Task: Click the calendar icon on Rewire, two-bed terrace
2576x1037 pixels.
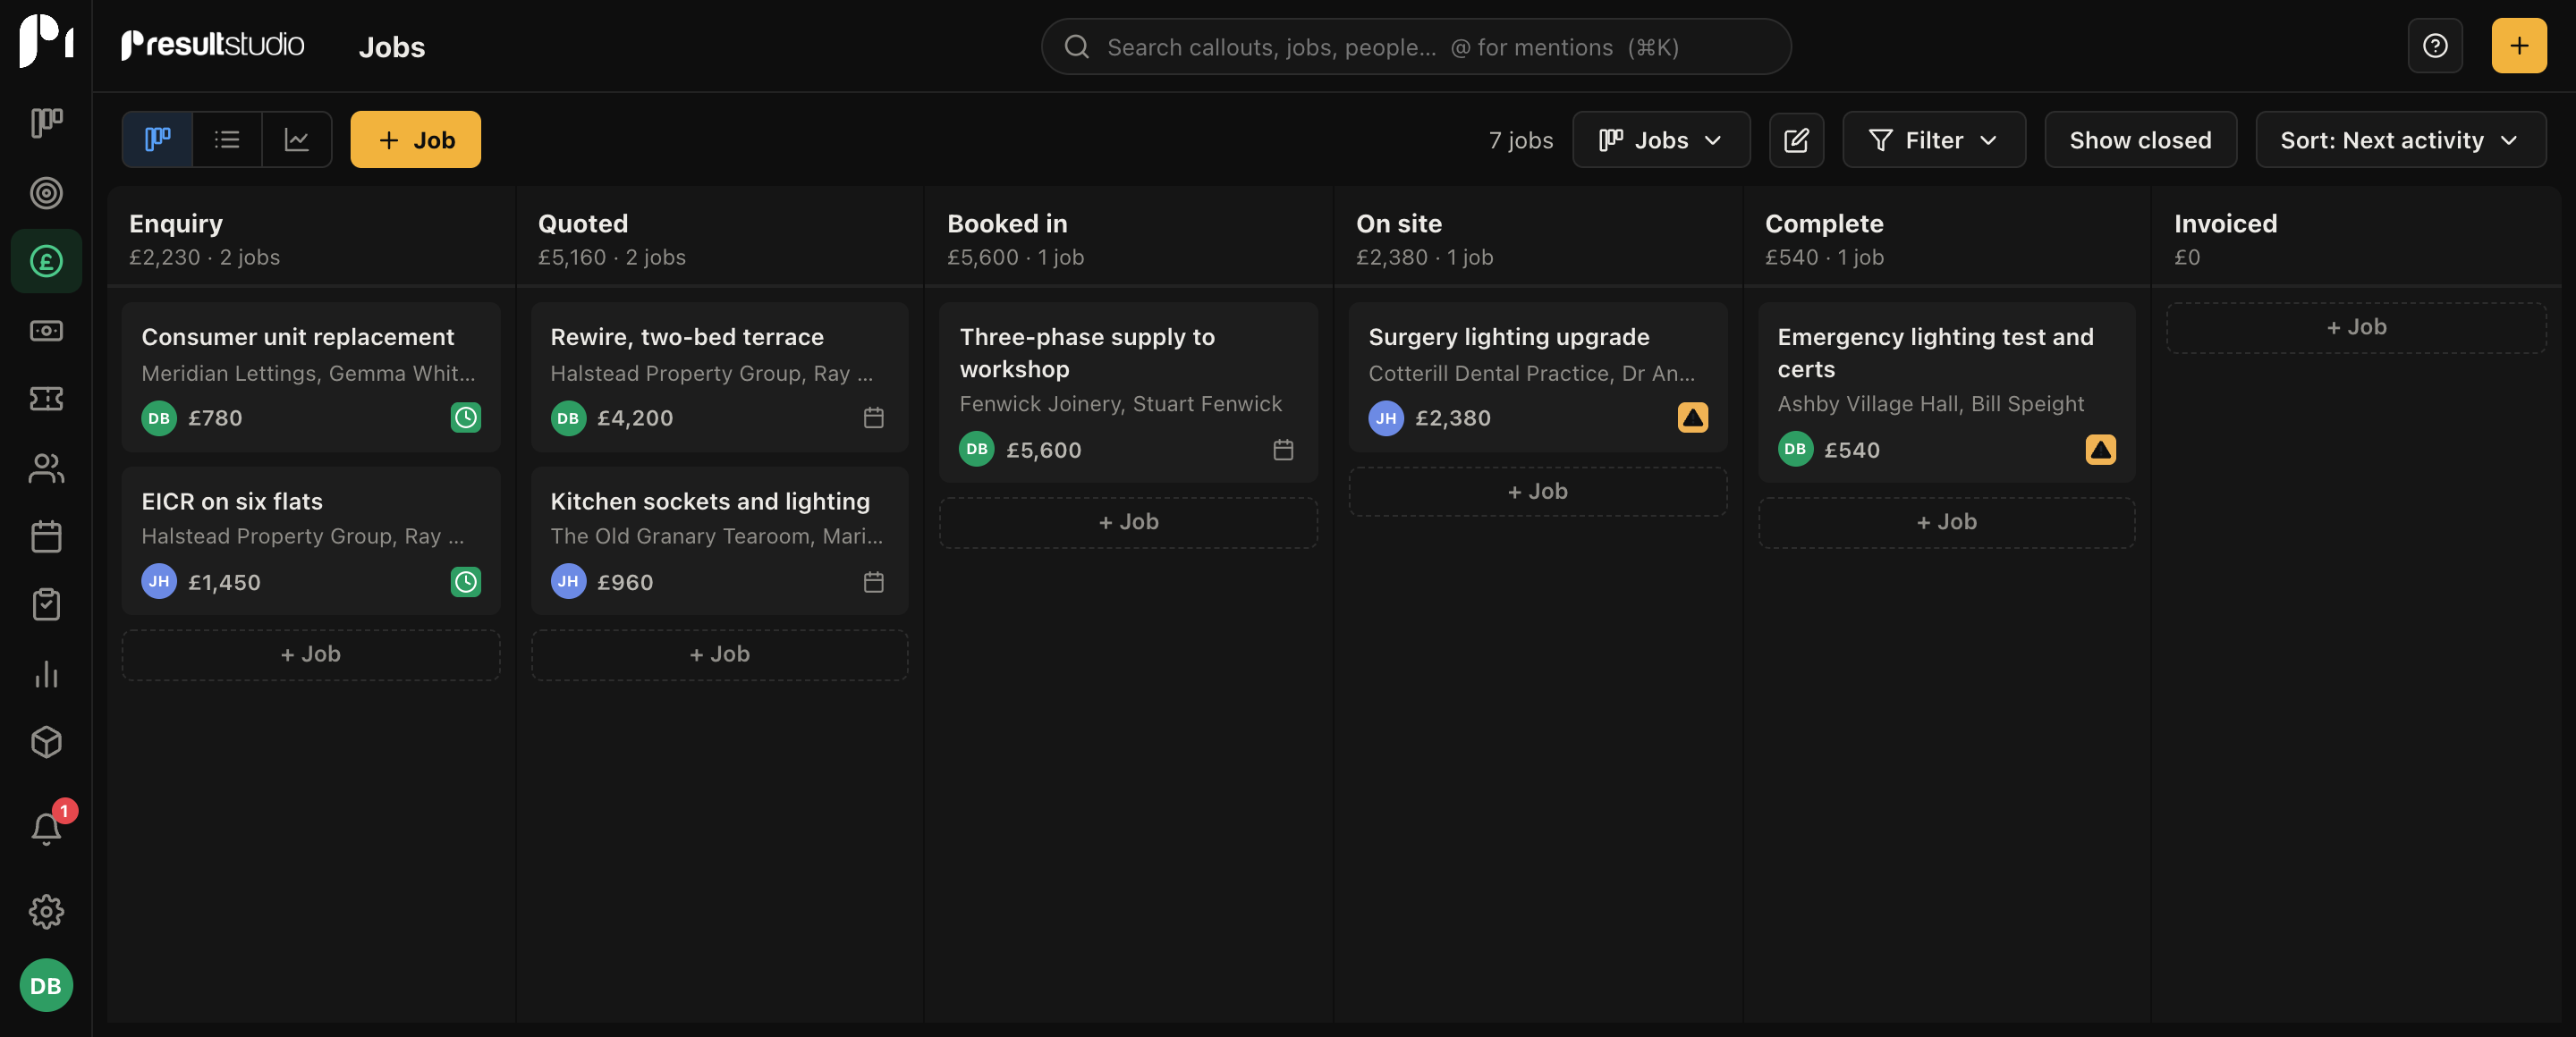Action: coord(873,417)
